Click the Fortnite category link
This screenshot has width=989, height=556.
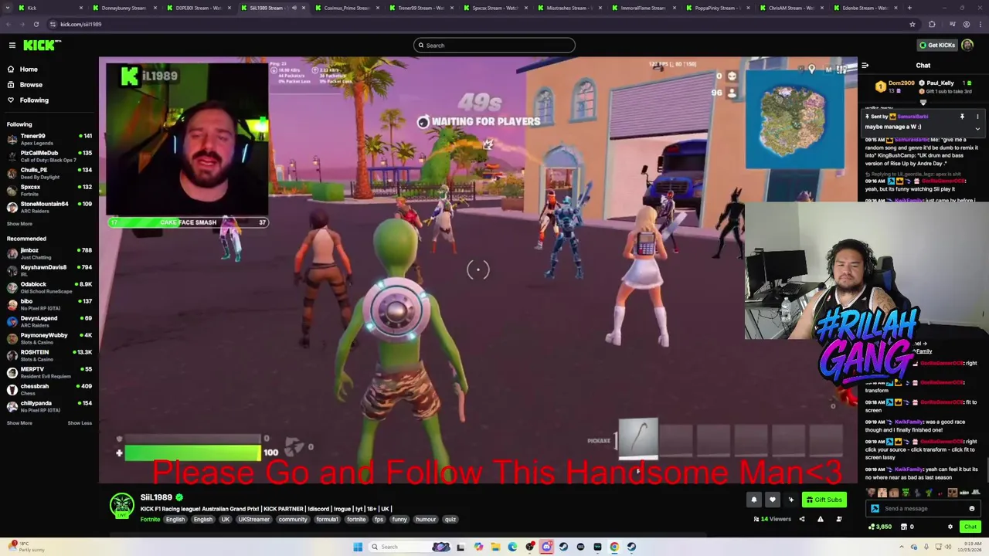pyautogui.click(x=150, y=520)
